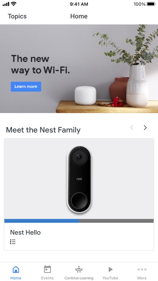
Task: Tap the Nest Hello doorbell image
Action: pyautogui.click(x=79, y=179)
